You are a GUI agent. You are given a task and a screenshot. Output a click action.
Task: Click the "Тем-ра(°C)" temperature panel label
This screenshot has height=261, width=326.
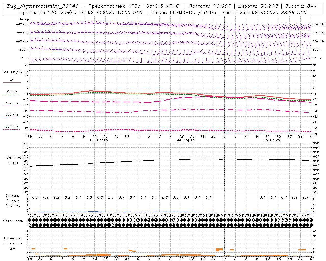[12, 72]
